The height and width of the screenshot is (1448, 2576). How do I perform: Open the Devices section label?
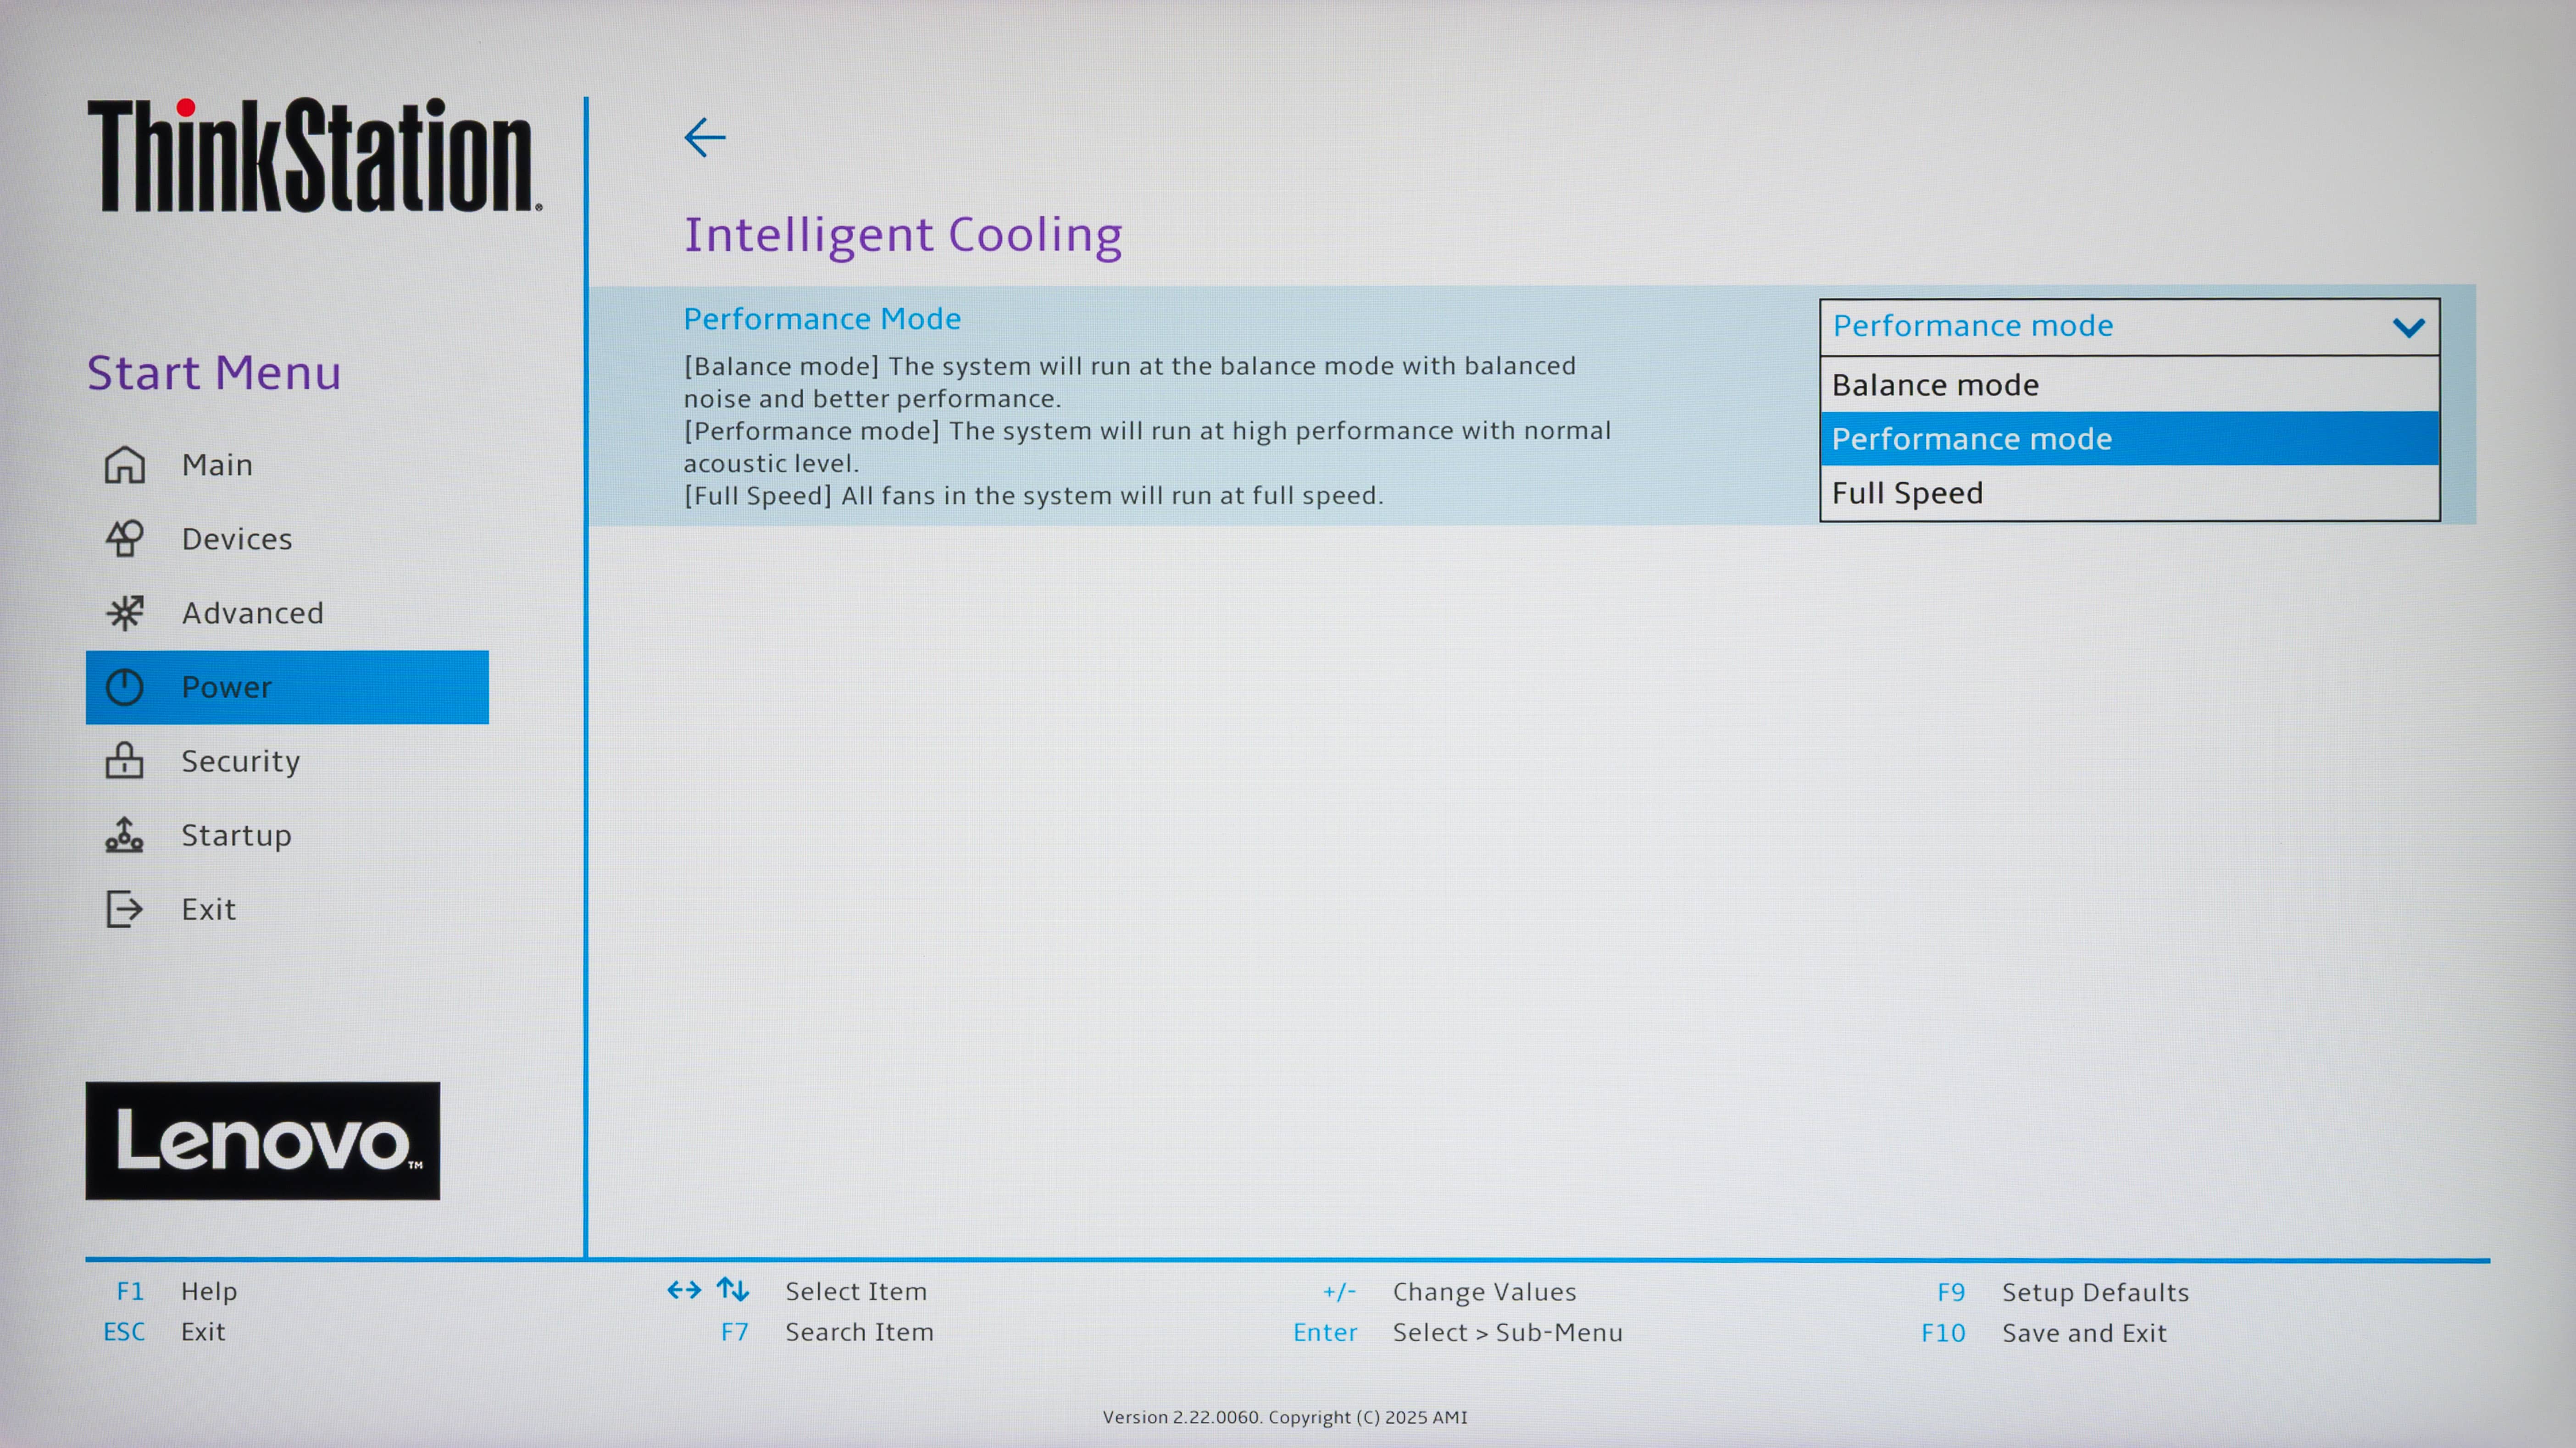point(237,540)
